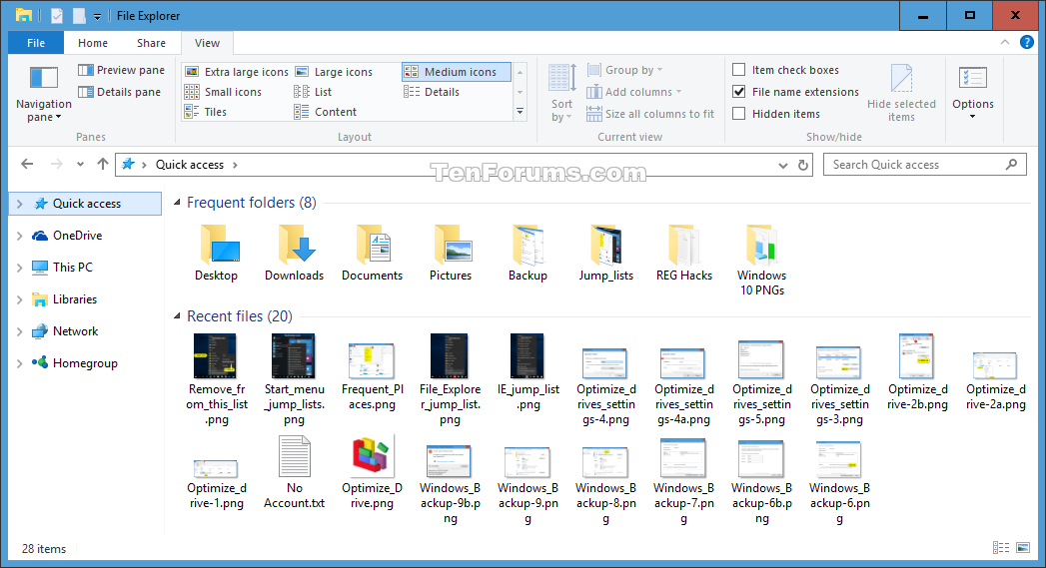Screen dimensions: 1046x568
Task: Expand the This PC tree node
Action: coord(19,268)
